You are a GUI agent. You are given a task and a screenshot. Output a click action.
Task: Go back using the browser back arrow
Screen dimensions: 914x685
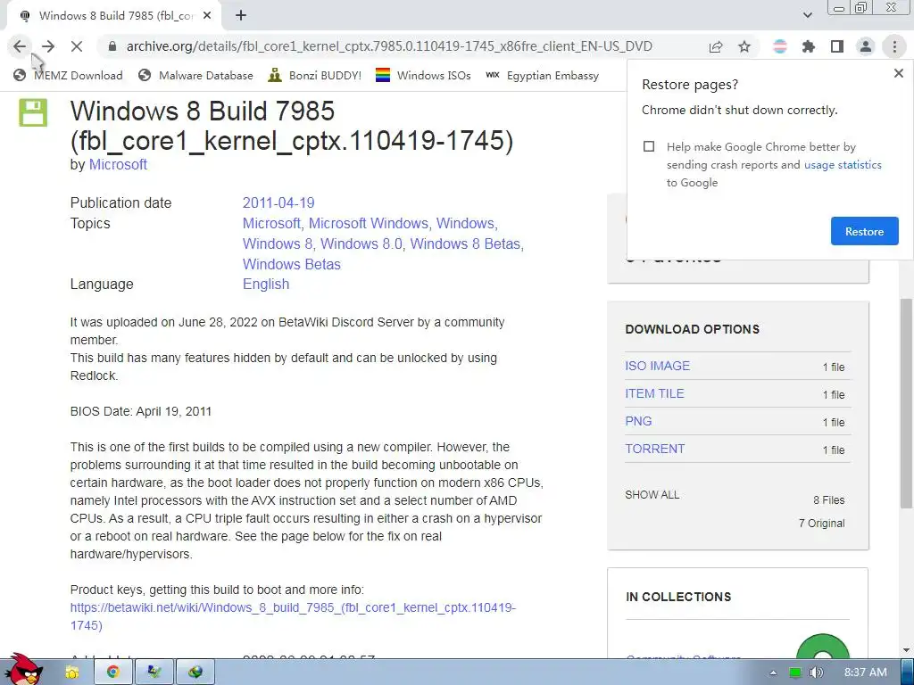click(20, 46)
